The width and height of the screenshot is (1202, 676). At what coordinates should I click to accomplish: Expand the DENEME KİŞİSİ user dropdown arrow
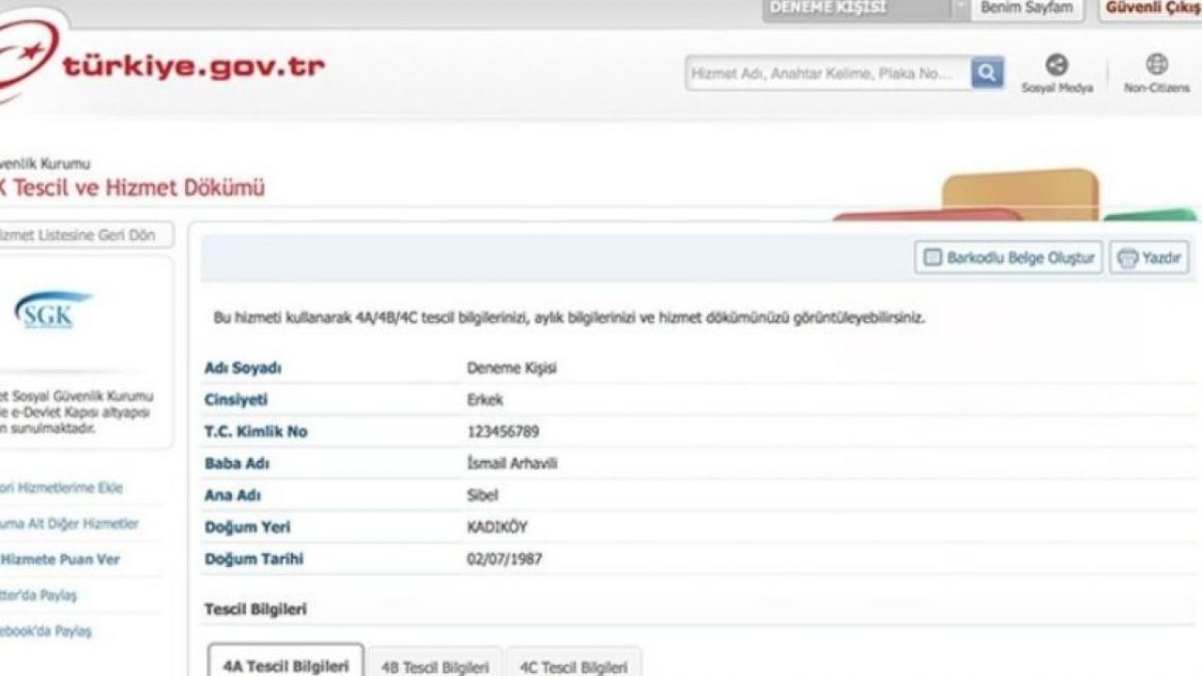coord(960,8)
